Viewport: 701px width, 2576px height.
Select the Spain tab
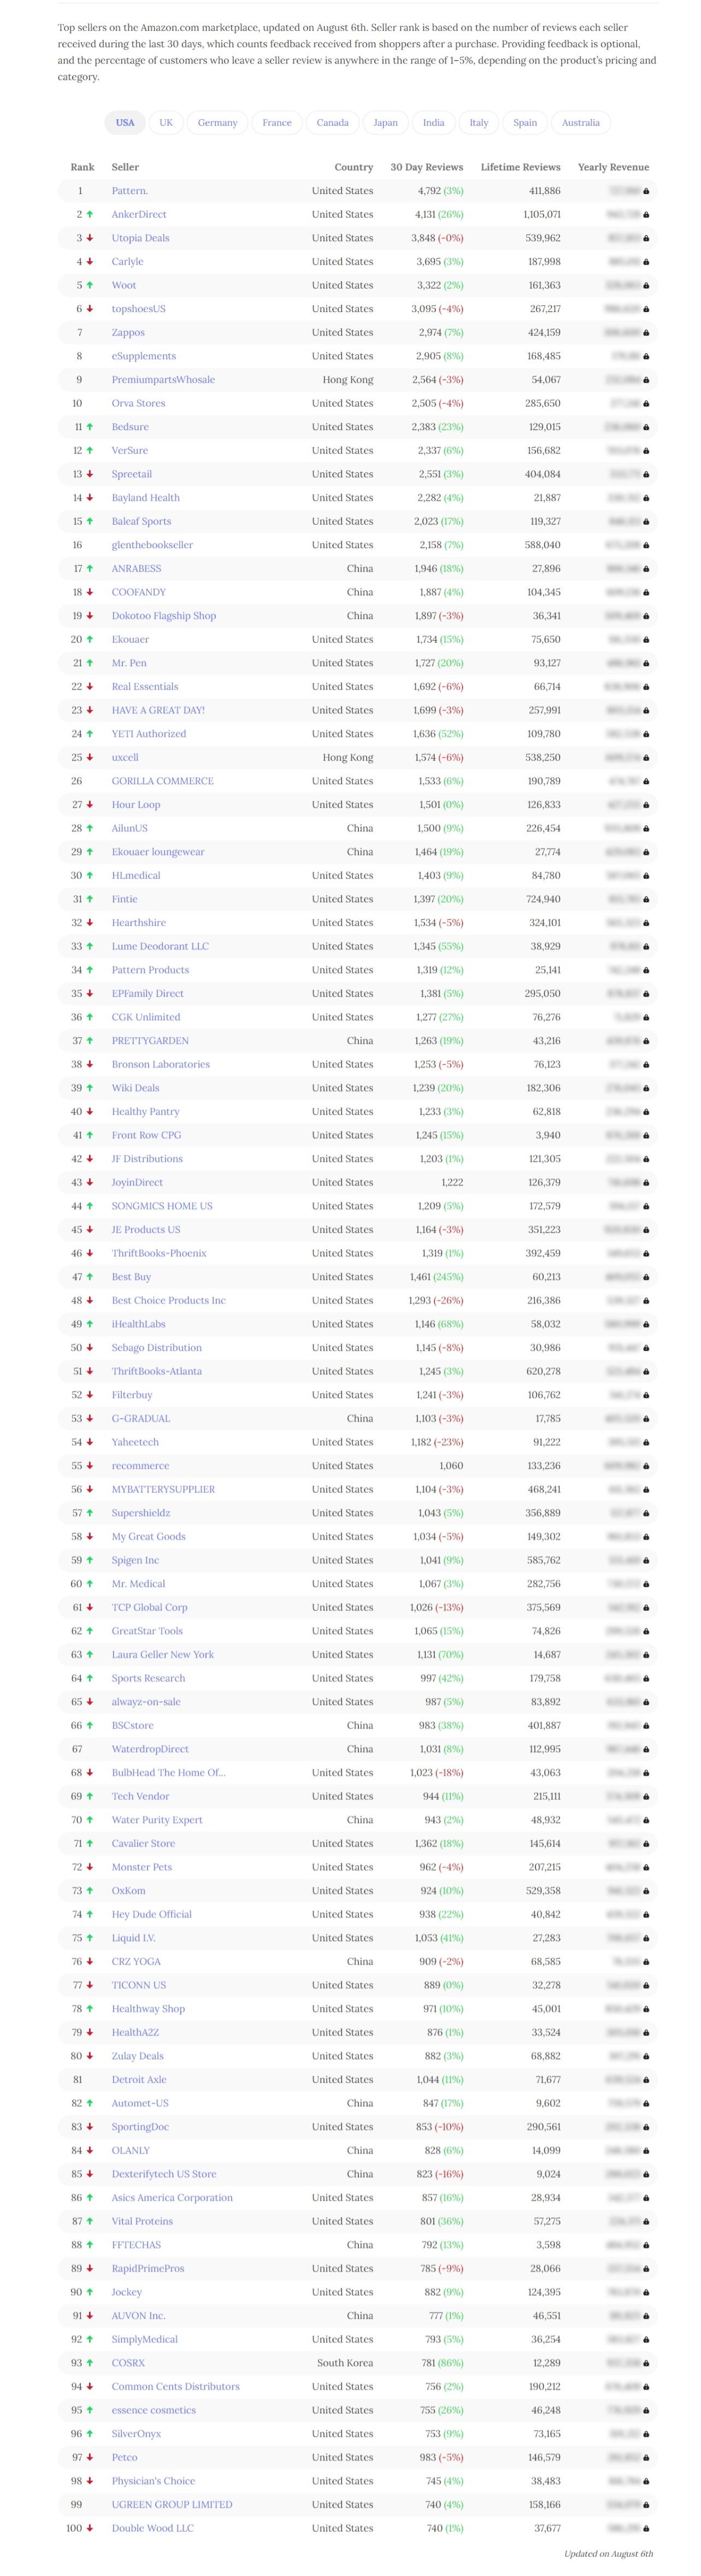pyautogui.click(x=525, y=123)
